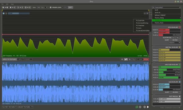Zoom in source view with plus icon
Screen dimensions: 183x110
coord(147,13)
